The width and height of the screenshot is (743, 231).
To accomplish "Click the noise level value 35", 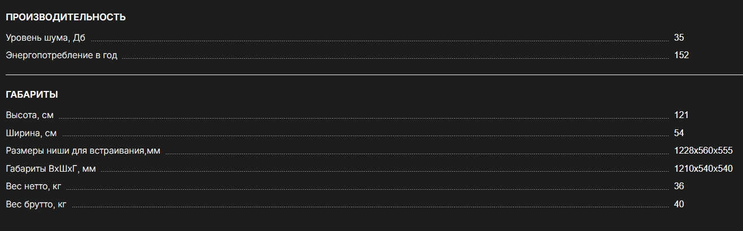I will tap(679, 38).
